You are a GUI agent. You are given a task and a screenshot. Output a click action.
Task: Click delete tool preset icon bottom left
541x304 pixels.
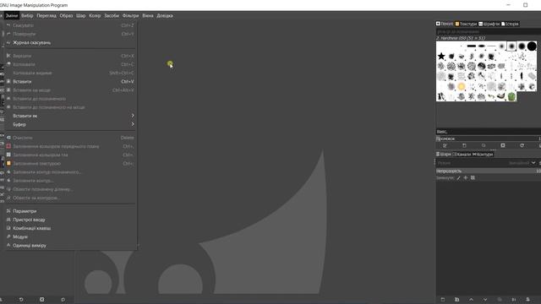pos(41,300)
